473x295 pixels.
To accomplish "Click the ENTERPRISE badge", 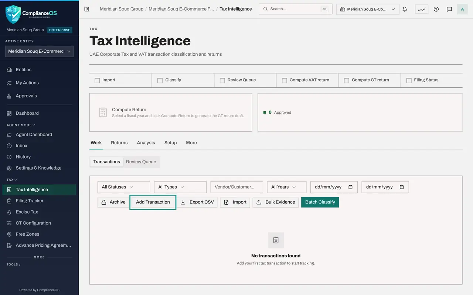I will [60, 30].
